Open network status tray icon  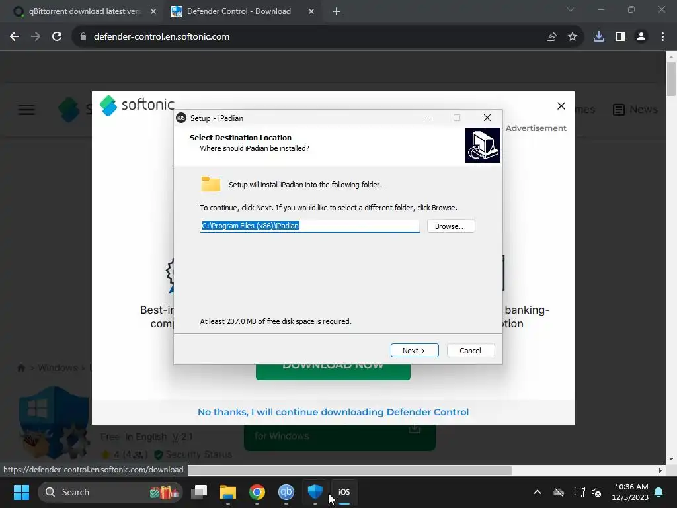click(x=579, y=492)
